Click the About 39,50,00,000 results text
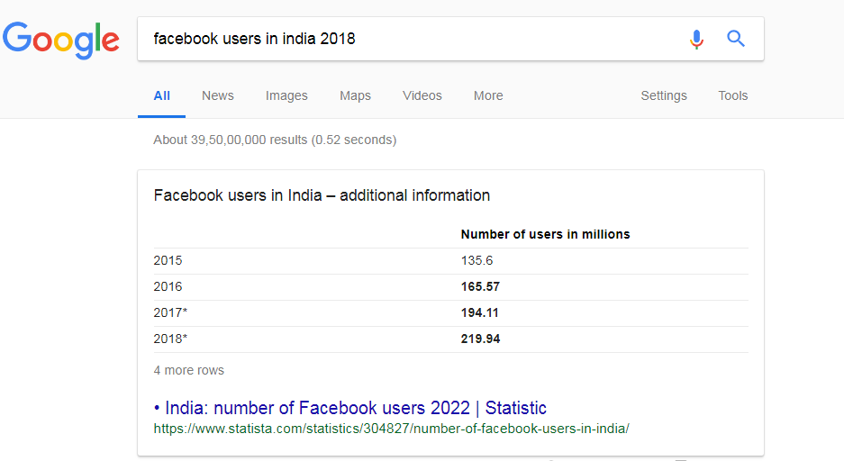 pos(275,140)
